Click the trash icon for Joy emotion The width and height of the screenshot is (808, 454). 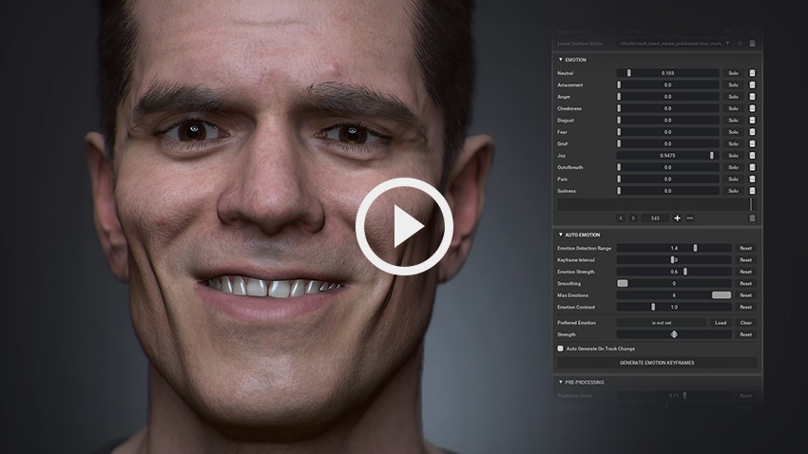[x=752, y=156]
